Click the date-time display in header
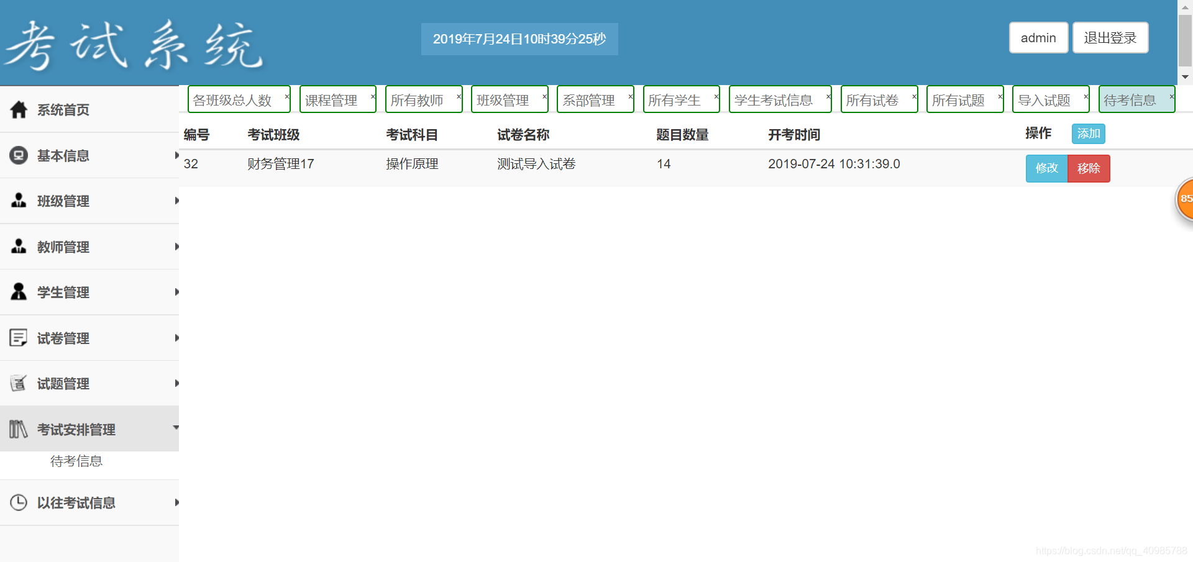Viewport: 1193px width, 562px height. tap(519, 39)
